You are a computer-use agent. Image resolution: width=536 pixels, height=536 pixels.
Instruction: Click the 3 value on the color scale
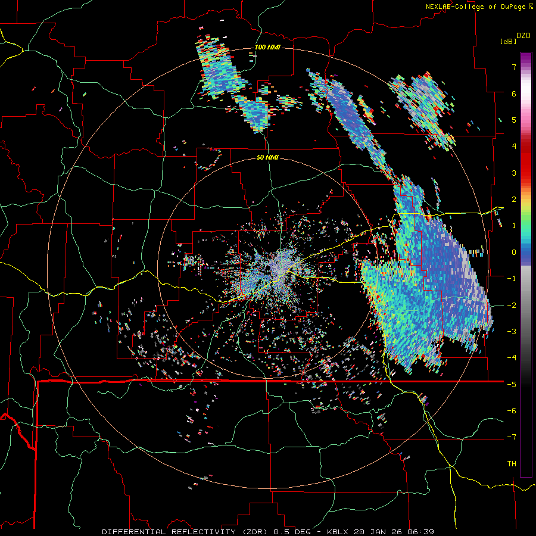point(514,173)
